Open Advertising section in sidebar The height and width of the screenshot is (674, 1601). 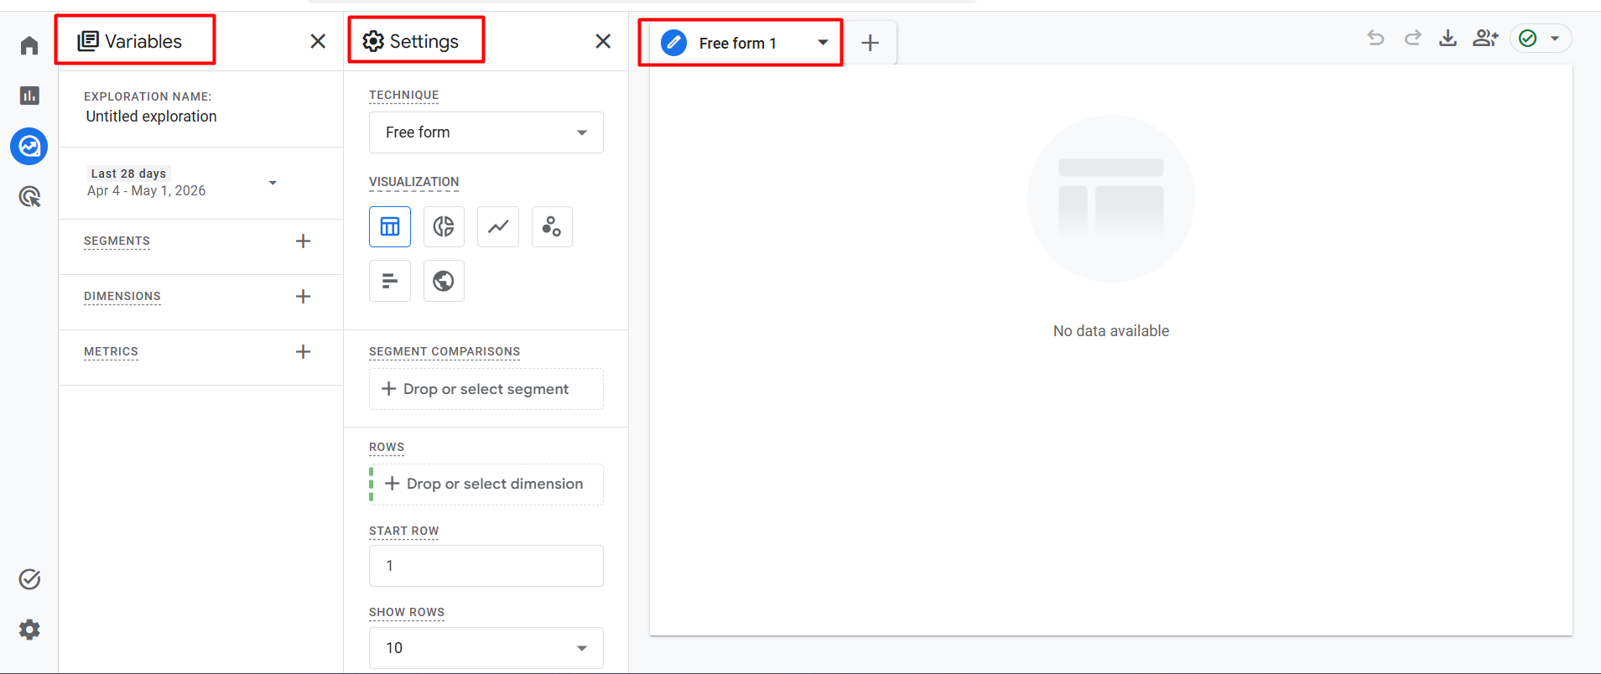click(29, 197)
